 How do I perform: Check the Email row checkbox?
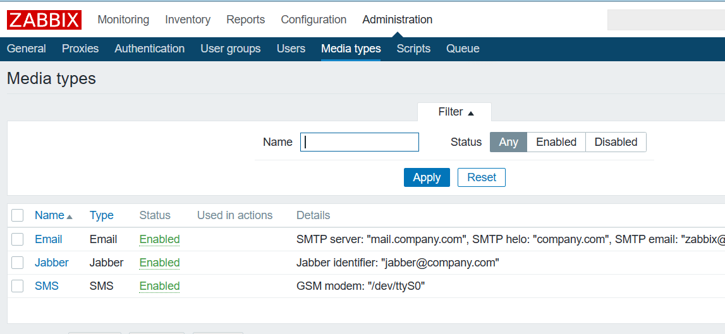(x=18, y=239)
